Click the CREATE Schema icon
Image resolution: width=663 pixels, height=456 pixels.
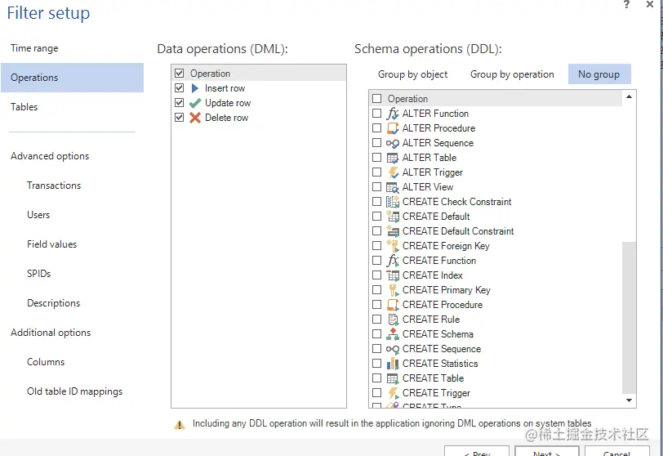[393, 334]
